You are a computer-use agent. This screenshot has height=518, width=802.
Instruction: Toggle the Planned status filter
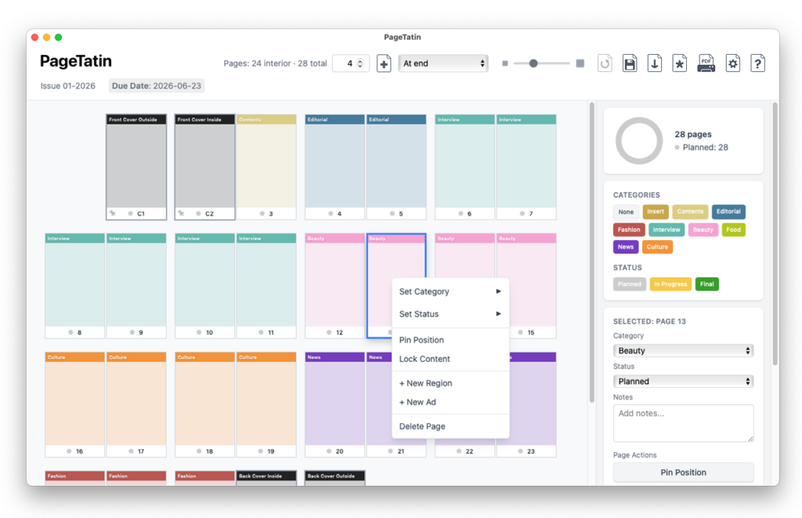coord(629,284)
